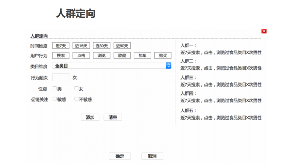This screenshot has width=294, height=165.
Task: Select the 浏览 user behavior option
Action: tap(102, 55)
